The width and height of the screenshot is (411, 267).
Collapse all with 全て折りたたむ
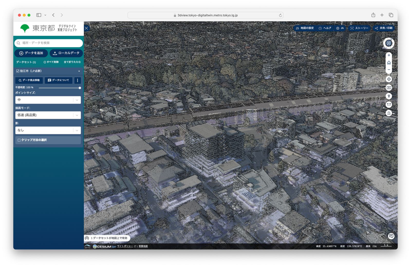(72, 62)
